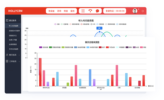Expand the 工单报表 section arrow

tap(19, 61)
